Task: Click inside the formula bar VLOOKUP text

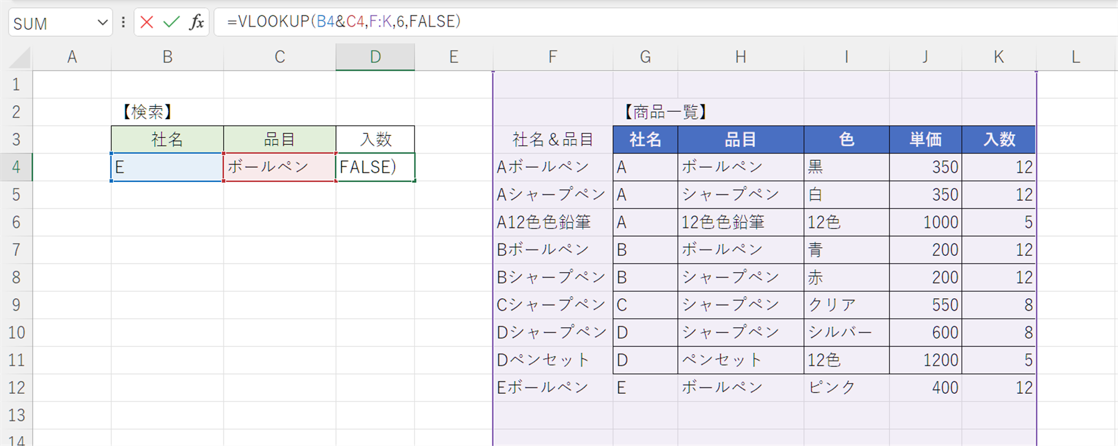Action: pos(343,22)
